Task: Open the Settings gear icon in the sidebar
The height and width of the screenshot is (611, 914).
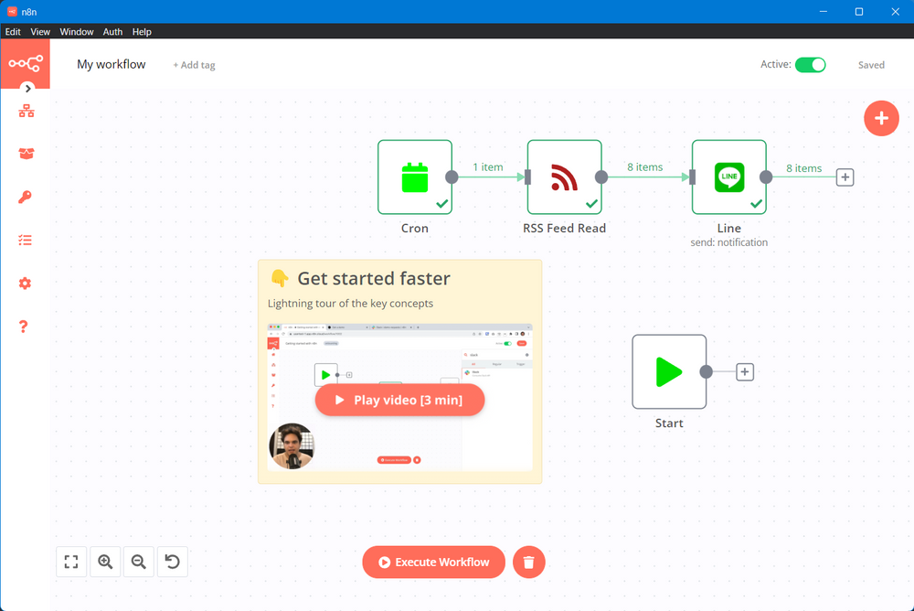Action: point(26,284)
